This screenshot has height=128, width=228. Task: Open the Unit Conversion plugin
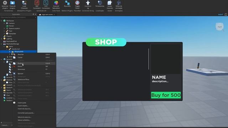(46, 5)
